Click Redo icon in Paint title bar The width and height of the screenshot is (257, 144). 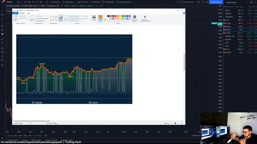click(x=22, y=10)
